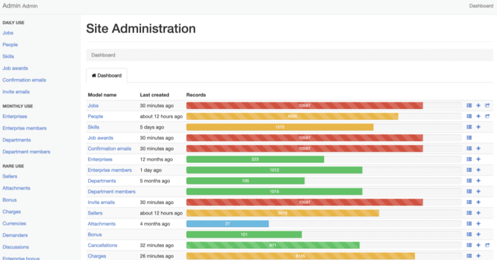Click the plus icon to add a new Job

click(x=478, y=106)
